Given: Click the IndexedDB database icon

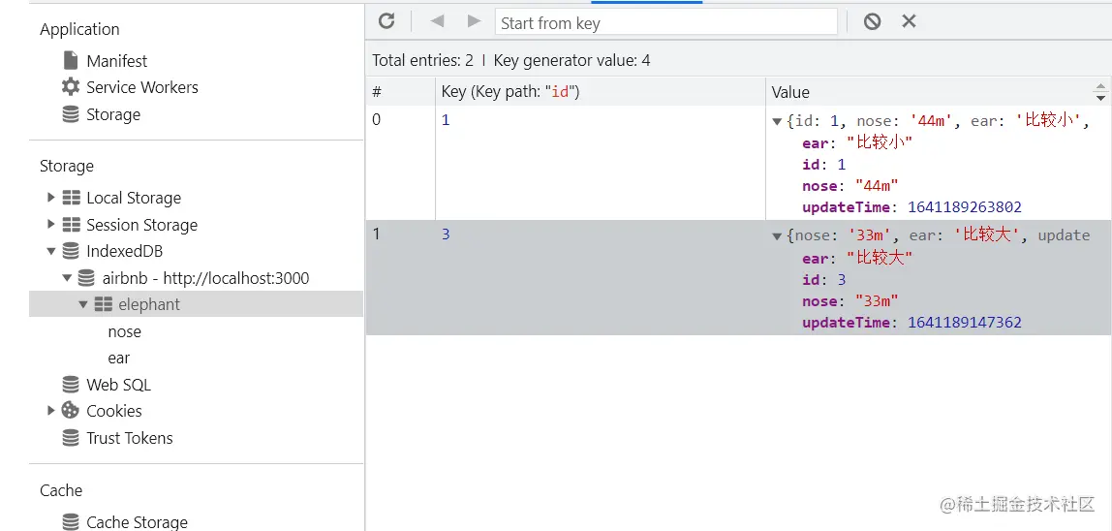Looking at the screenshot, I should [x=70, y=251].
